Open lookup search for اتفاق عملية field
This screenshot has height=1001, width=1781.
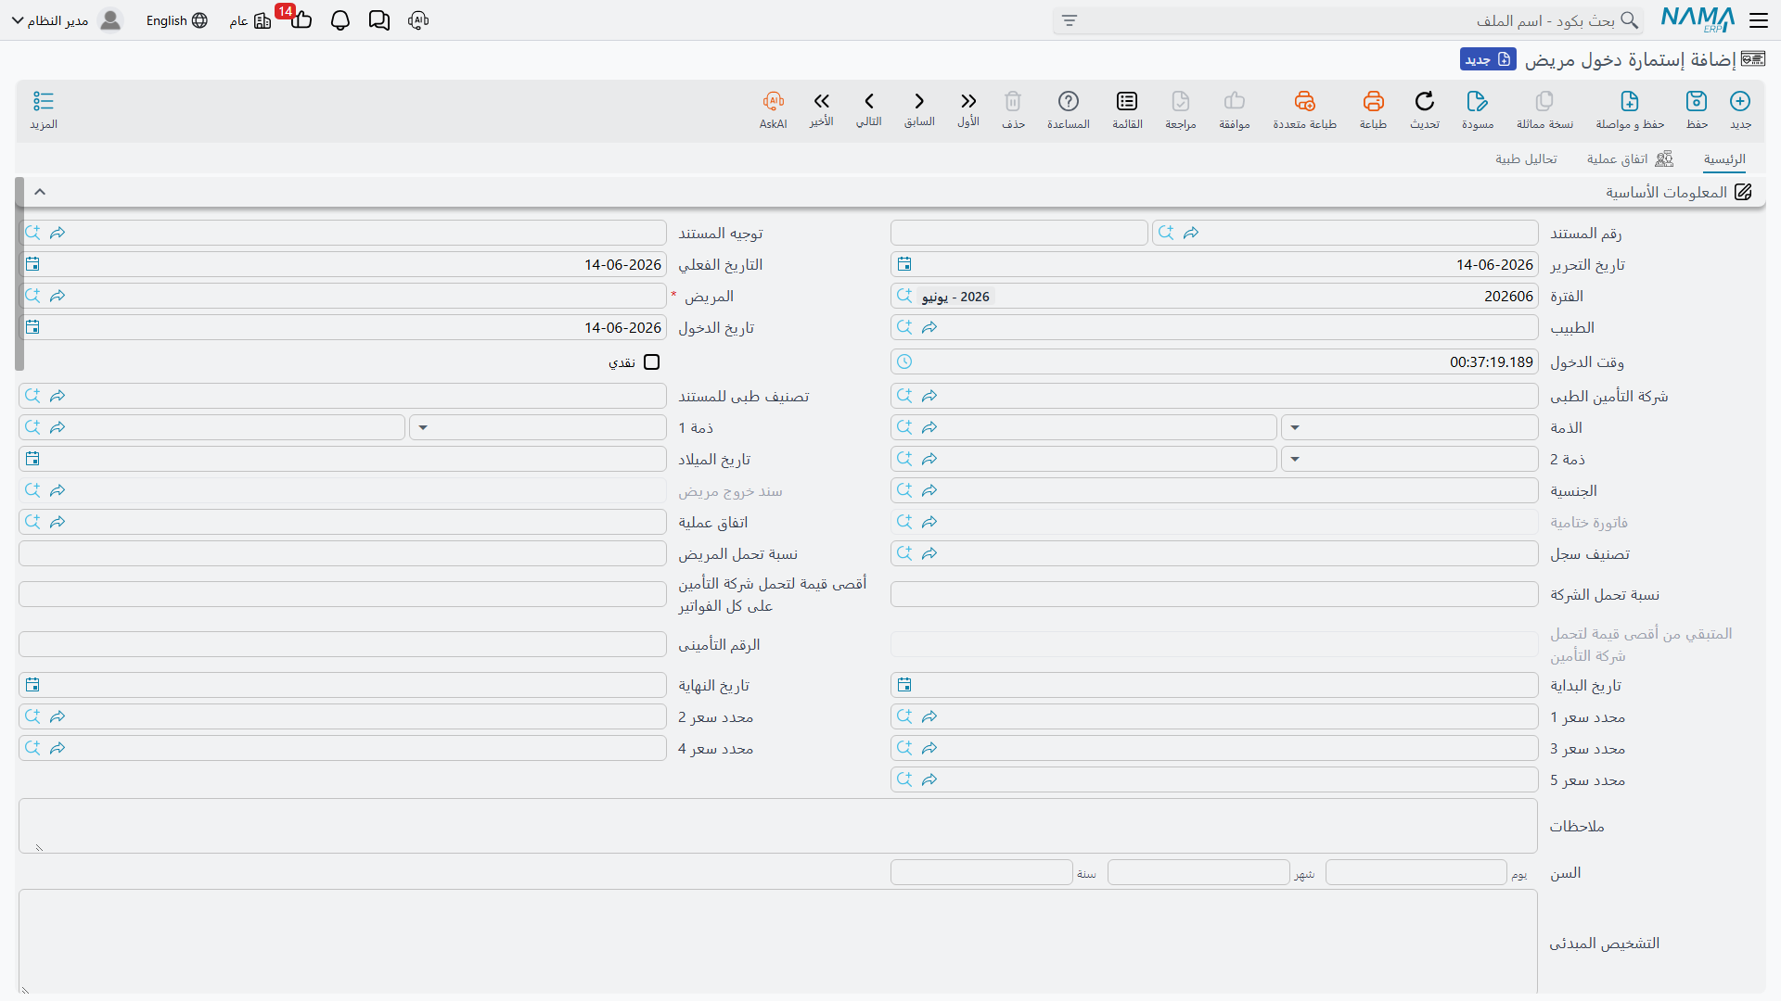coord(32,522)
